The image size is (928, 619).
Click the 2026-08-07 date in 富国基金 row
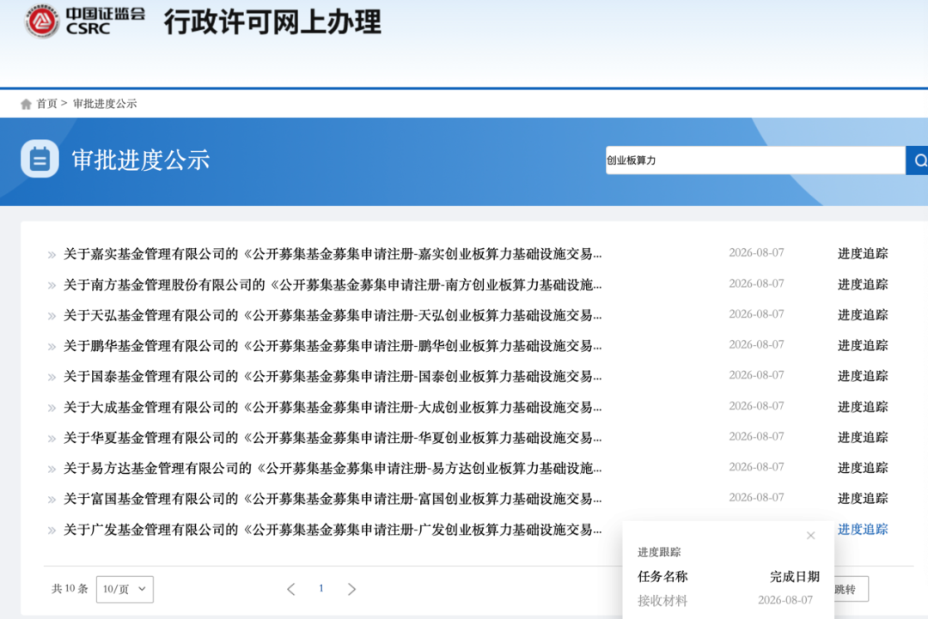click(x=756, y=498)
